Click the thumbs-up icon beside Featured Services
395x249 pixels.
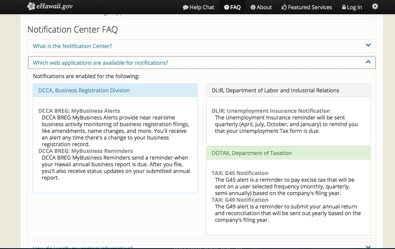[x=284, y=7]
